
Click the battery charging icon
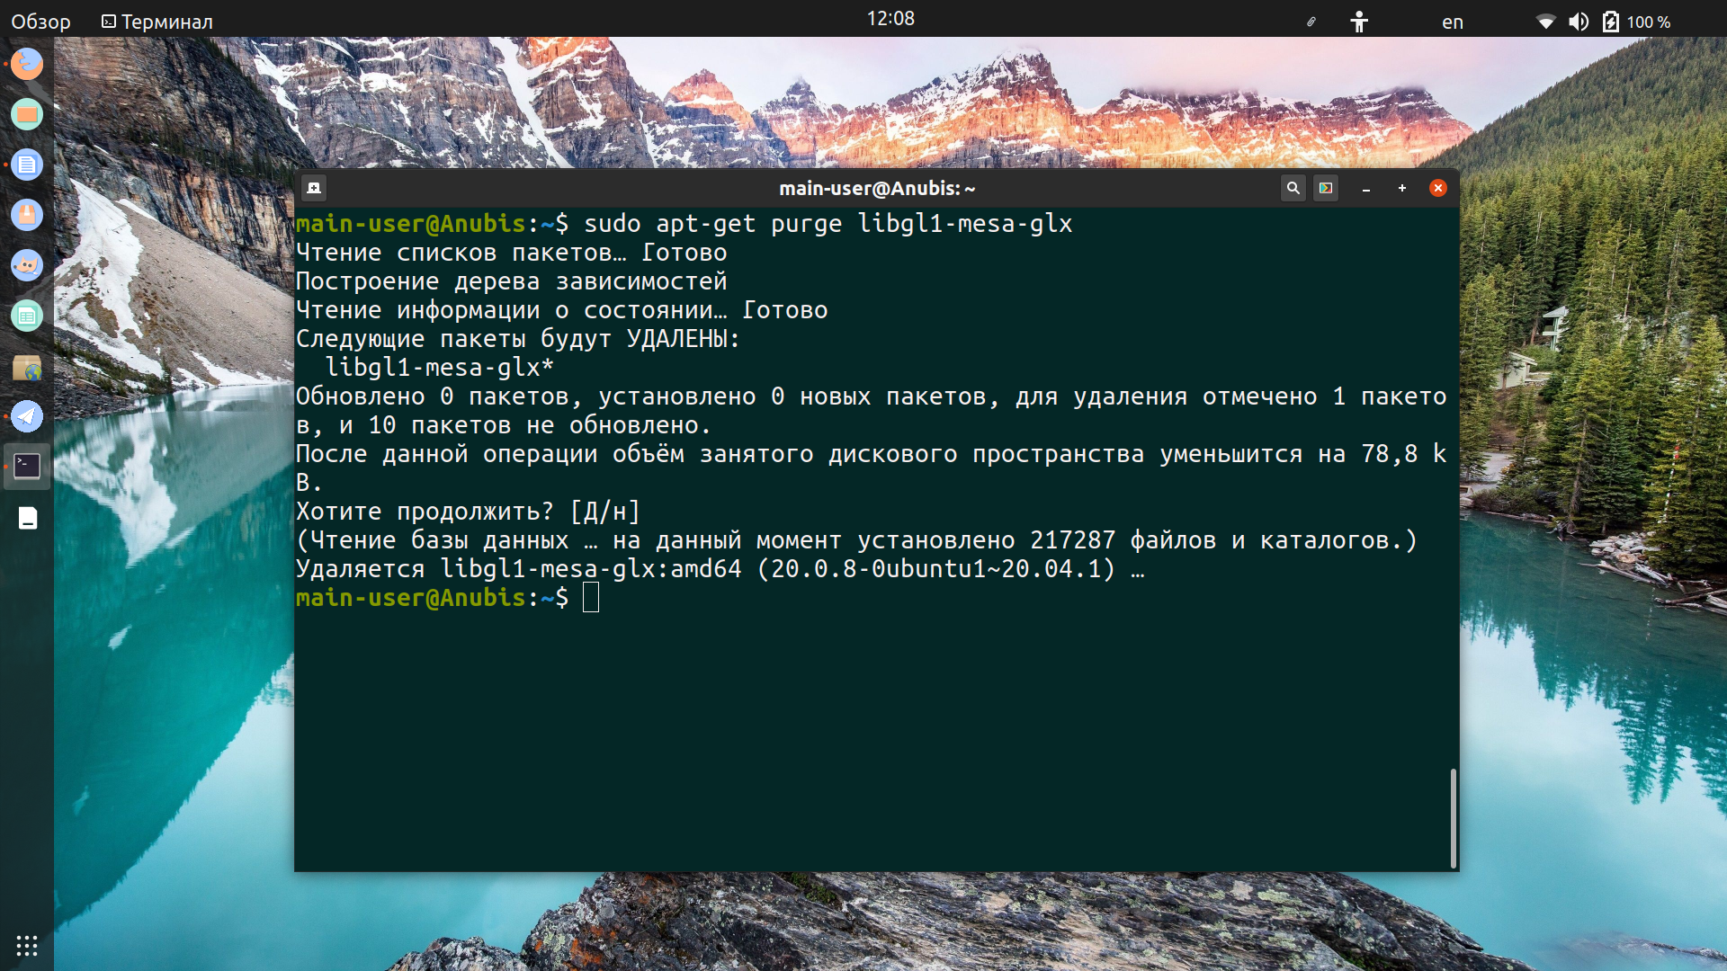point(1611,22)
